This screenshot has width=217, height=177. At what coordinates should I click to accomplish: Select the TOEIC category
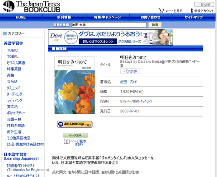[x=12, y=50]
